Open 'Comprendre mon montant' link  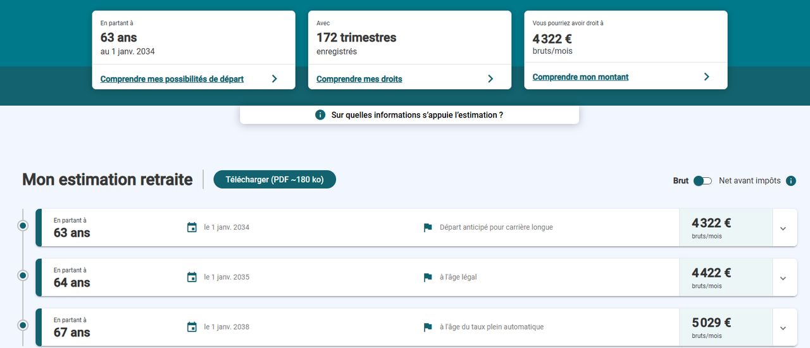(x=581, y=77)
